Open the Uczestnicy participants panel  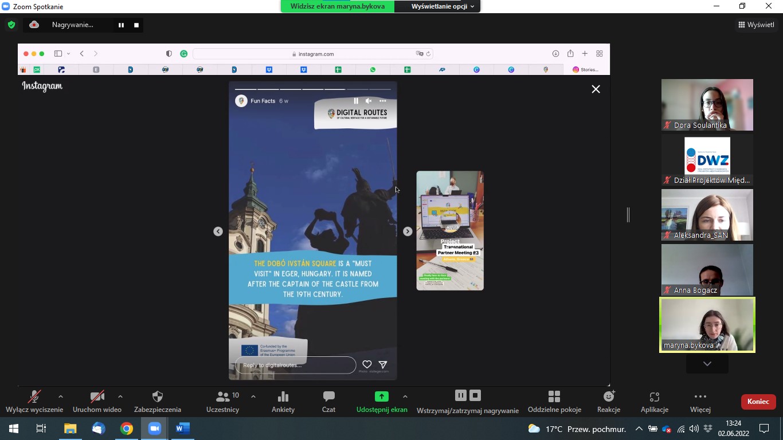click(x=222, y=401)
